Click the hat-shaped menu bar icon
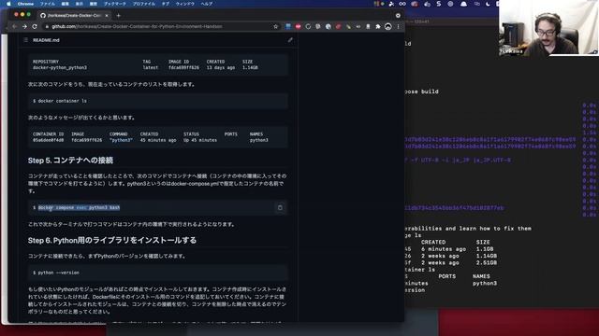The width and height of the screenshot is (599, 336). pos(463,4)
